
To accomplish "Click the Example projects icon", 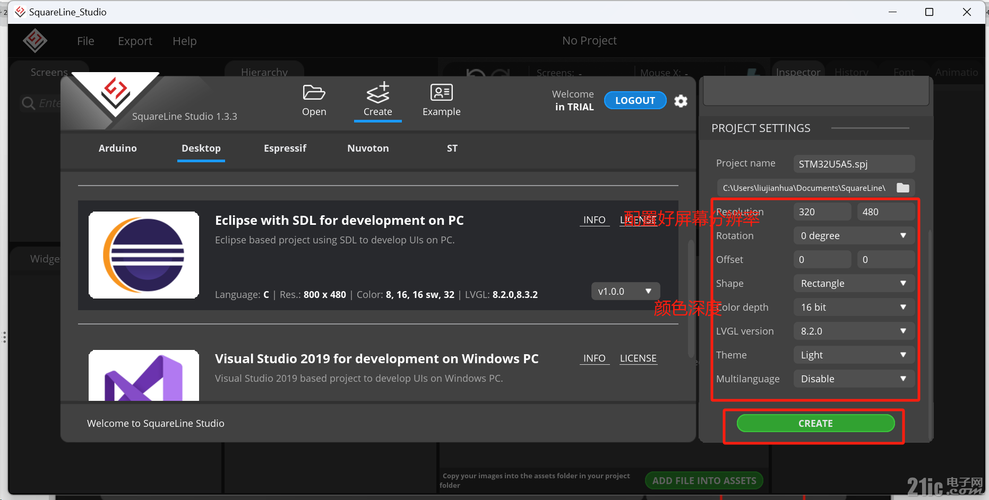I will pyautogui.click(x=441, y=92).
